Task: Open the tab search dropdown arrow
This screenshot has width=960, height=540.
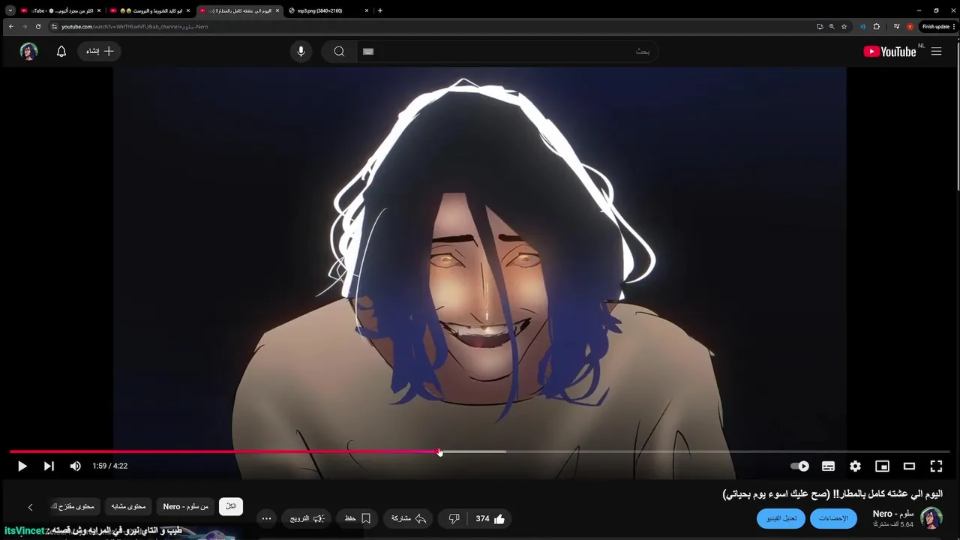Action: coord(10,10)
